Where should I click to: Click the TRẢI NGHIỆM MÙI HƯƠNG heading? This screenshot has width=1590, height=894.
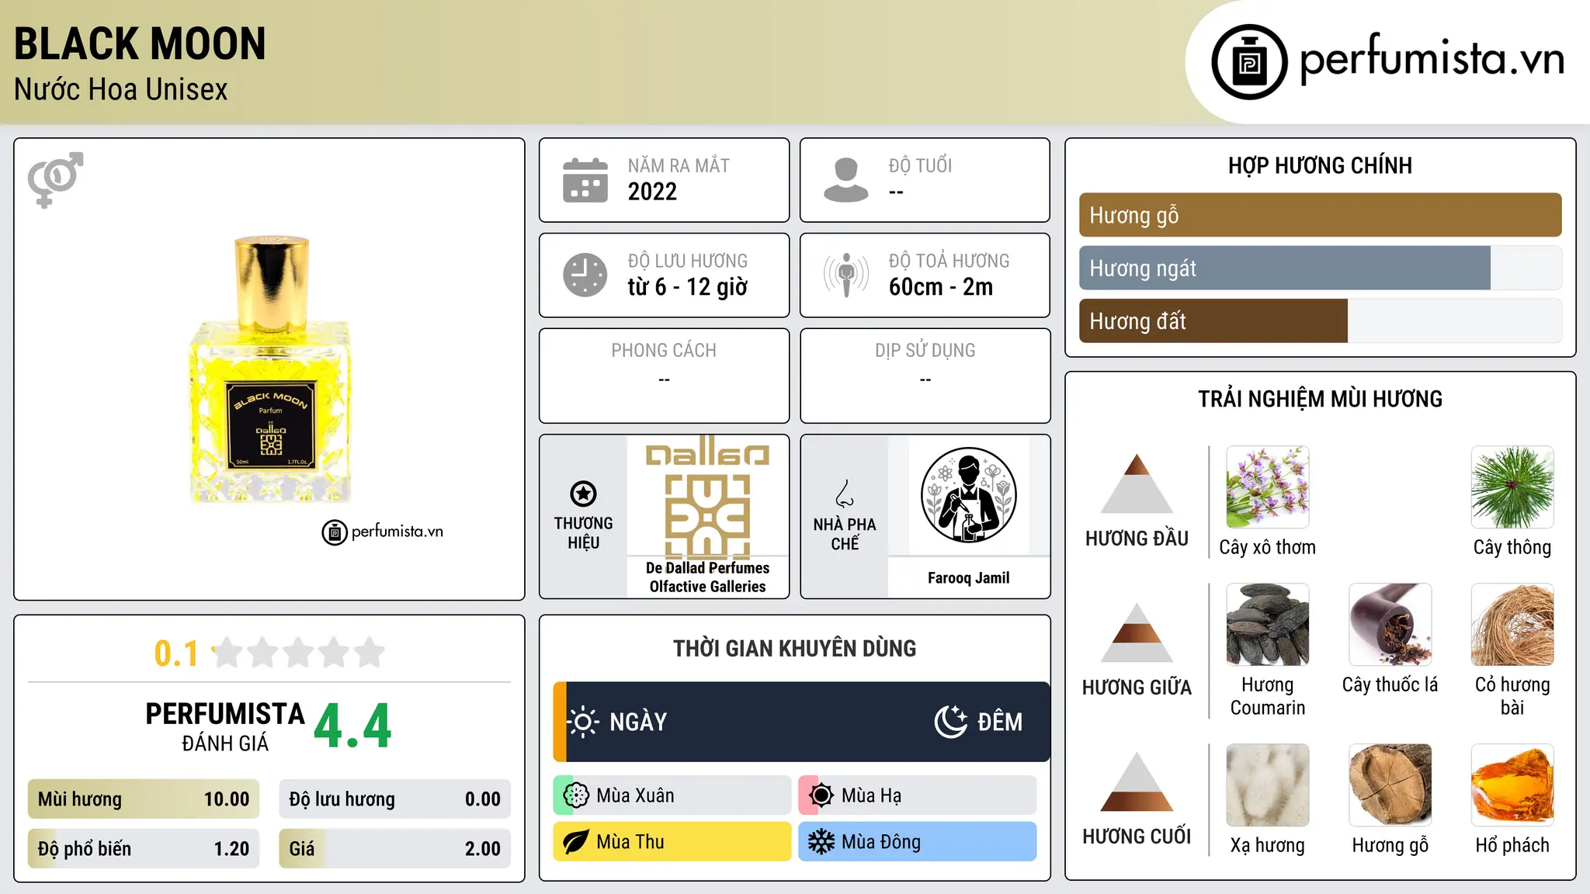click(x=1320, y=399)
